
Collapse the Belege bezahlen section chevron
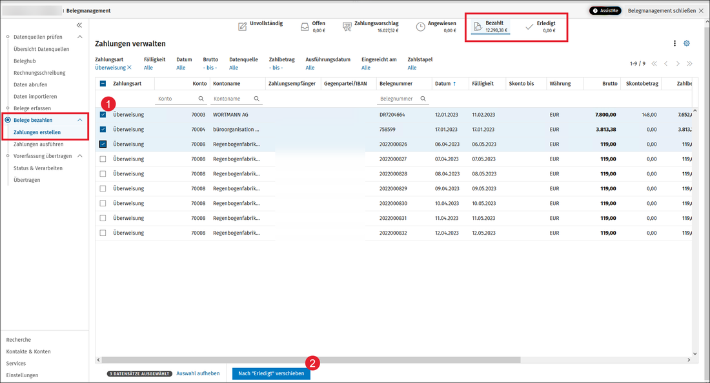point(79,121)
